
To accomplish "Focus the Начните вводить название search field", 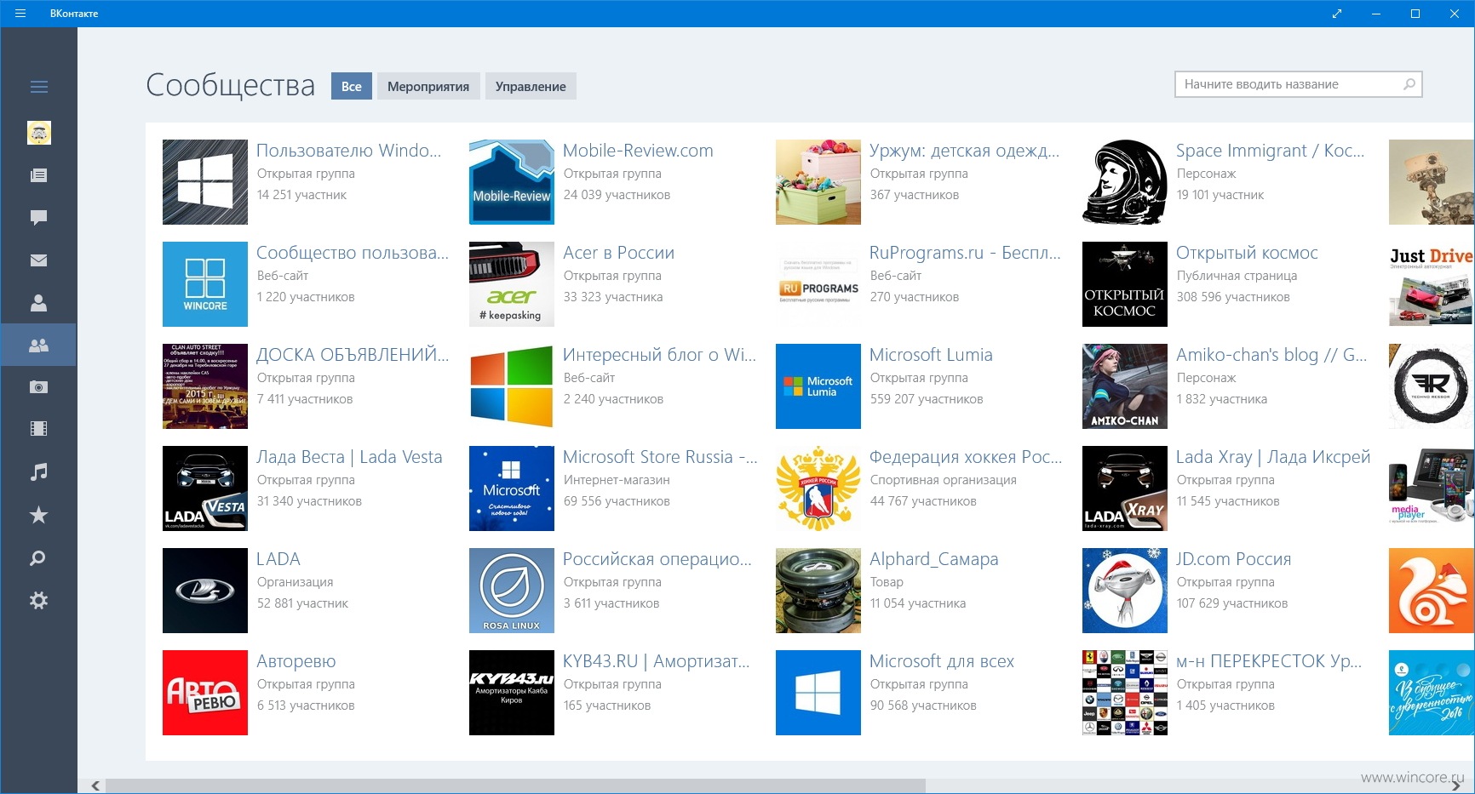I will point(1298,84).
